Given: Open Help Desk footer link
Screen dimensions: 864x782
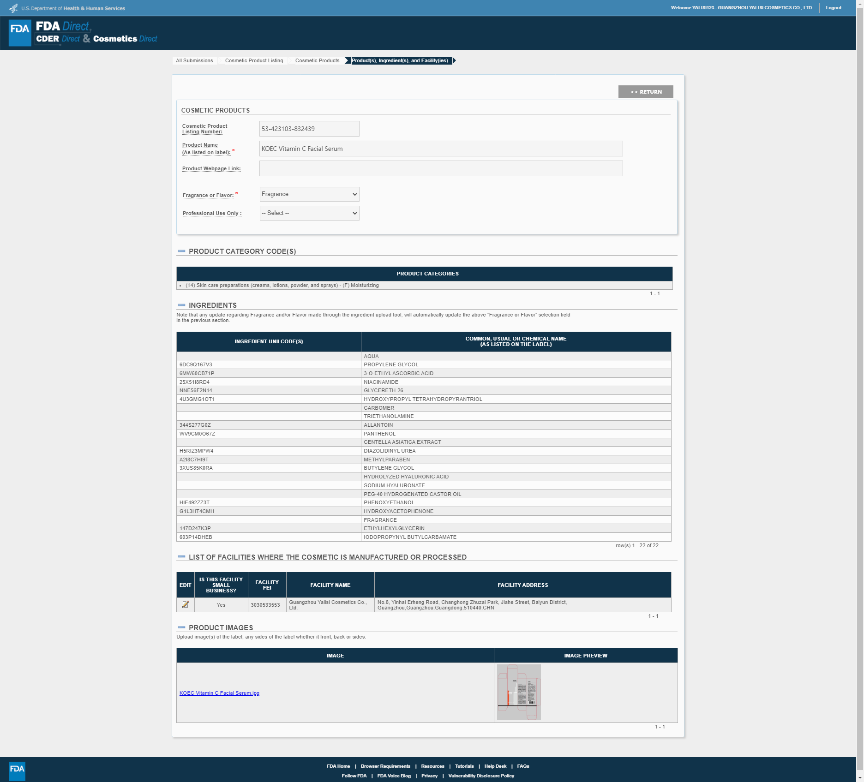Looking at the screenshot, I should (x=495, y=766).
